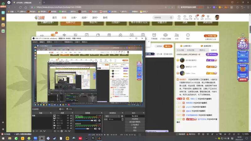Open 桌面音频 audio settings gear in mixer

point(99,129)
